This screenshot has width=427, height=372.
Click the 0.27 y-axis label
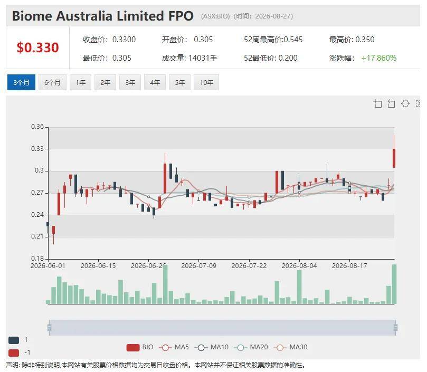click(x=37, y=193)
